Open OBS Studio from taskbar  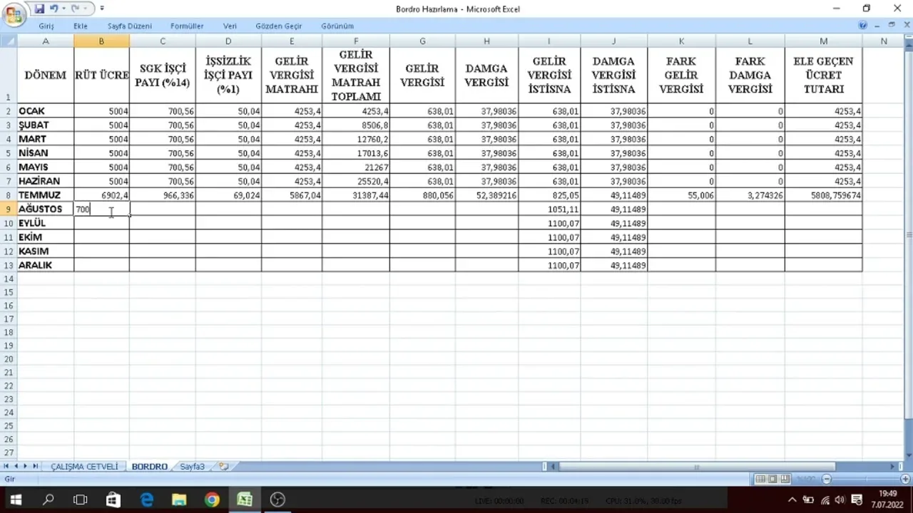(277, 499)
